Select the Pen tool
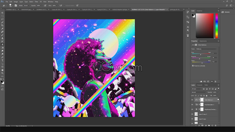The image size is (235, 132). pos(2,57)
